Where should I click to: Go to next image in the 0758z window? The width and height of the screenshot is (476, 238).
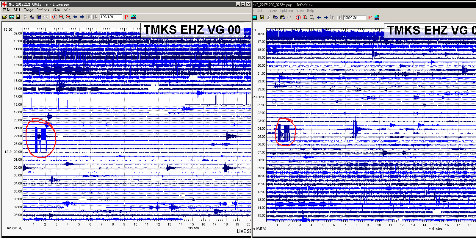pos(326,18)
